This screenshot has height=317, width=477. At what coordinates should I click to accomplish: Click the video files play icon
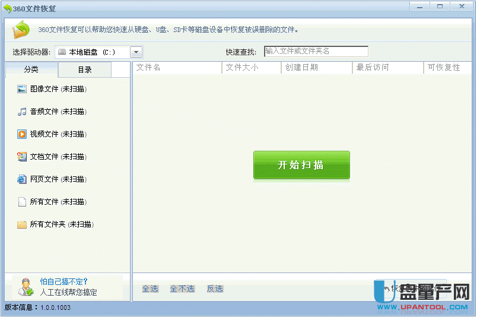point(21,134)
